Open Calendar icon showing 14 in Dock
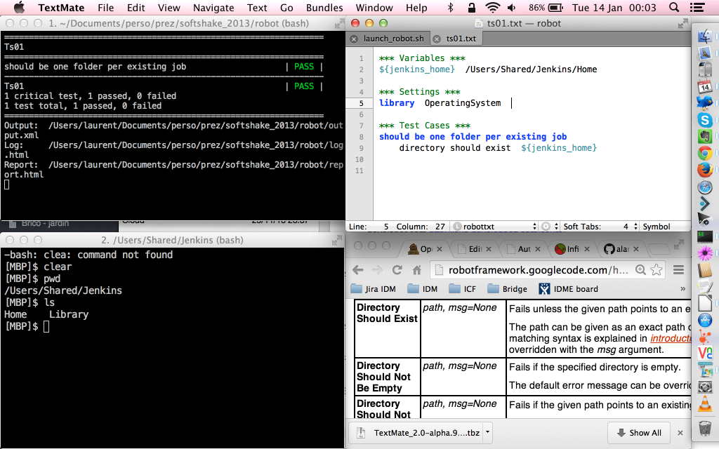The image size is (719, 449). pos(705,86)
